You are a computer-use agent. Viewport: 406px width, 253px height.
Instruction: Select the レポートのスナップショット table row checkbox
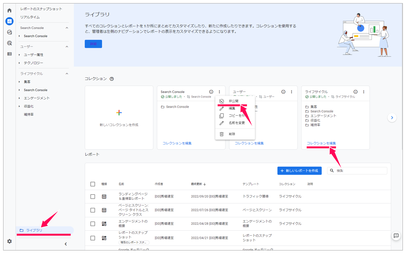(93, 238)
